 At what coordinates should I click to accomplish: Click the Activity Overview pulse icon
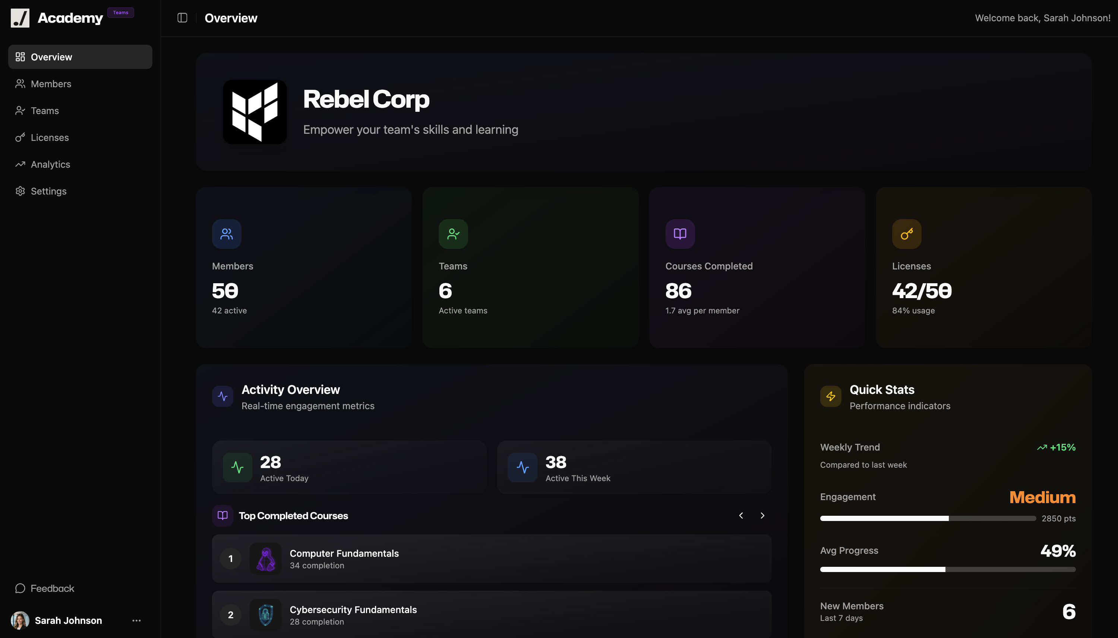[222, 396]
